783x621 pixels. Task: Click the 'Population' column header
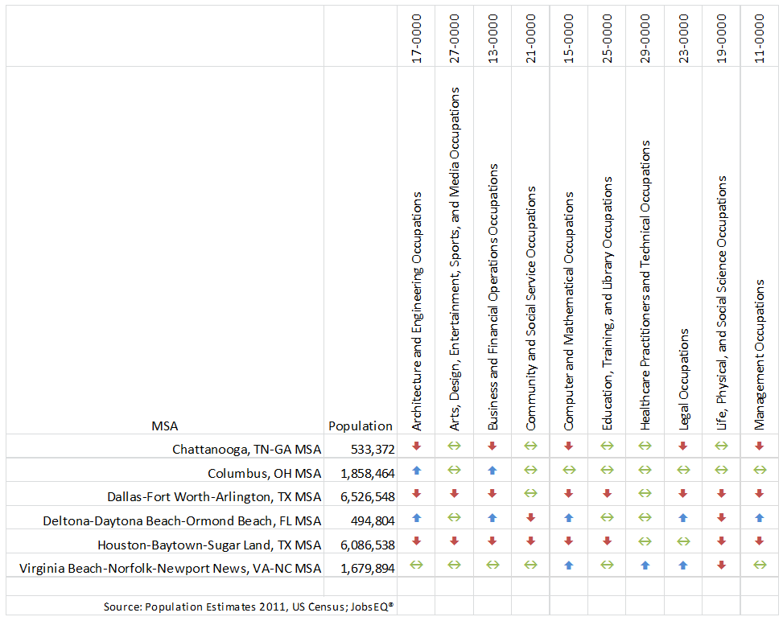361,426
